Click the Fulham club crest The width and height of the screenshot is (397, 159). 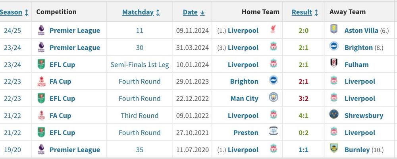coord(334,64)
